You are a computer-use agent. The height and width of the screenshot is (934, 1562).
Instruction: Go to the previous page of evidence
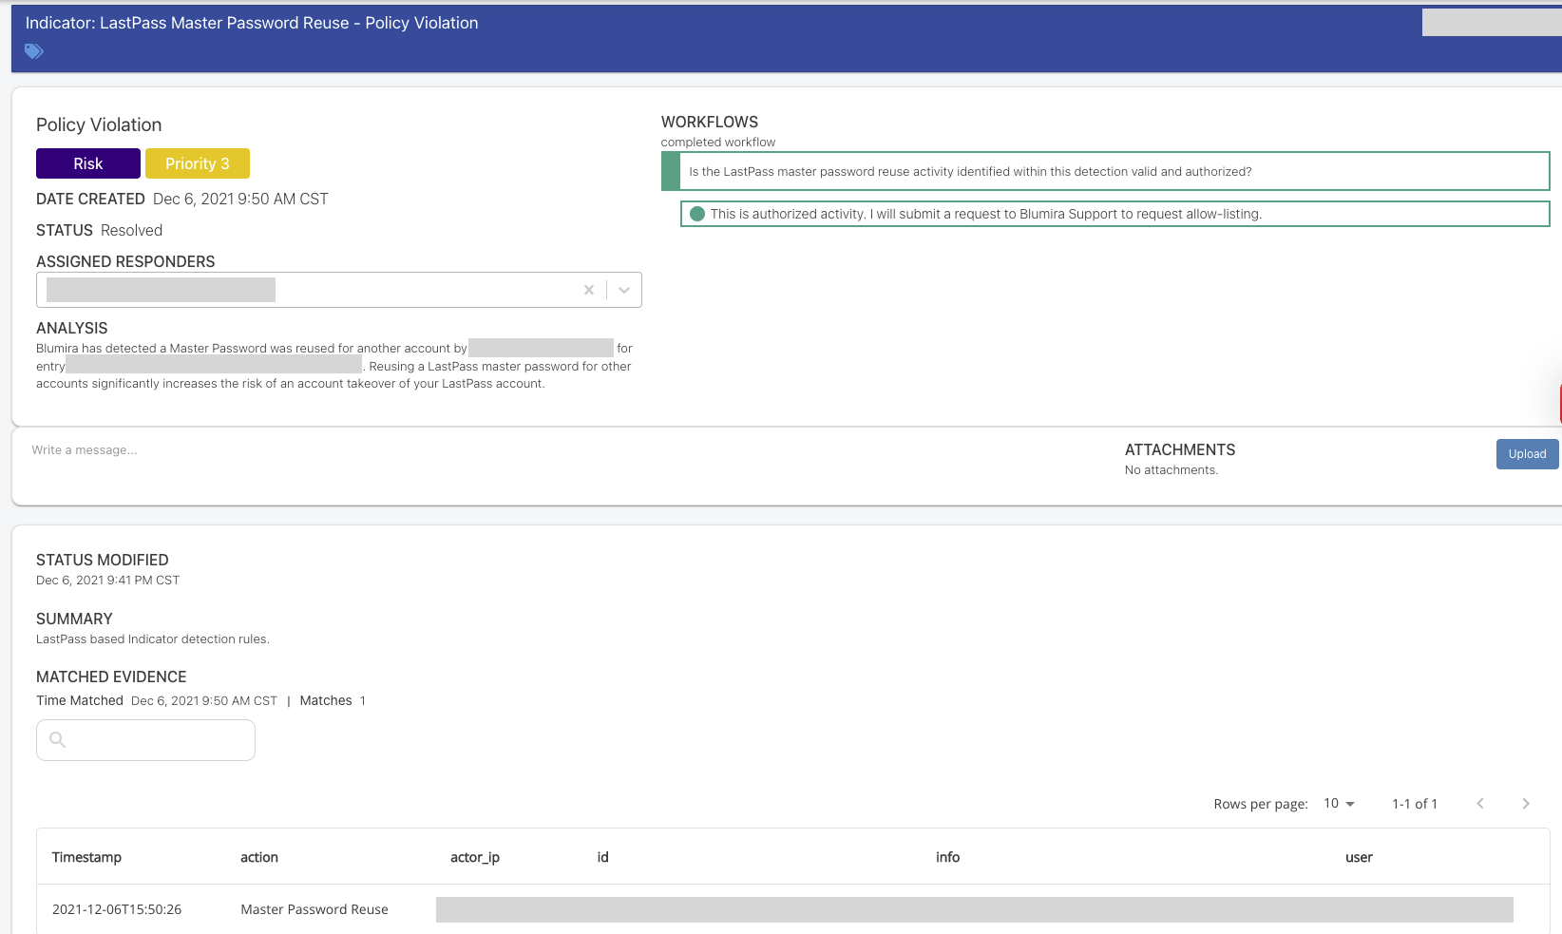click(x=1480, y=804)
